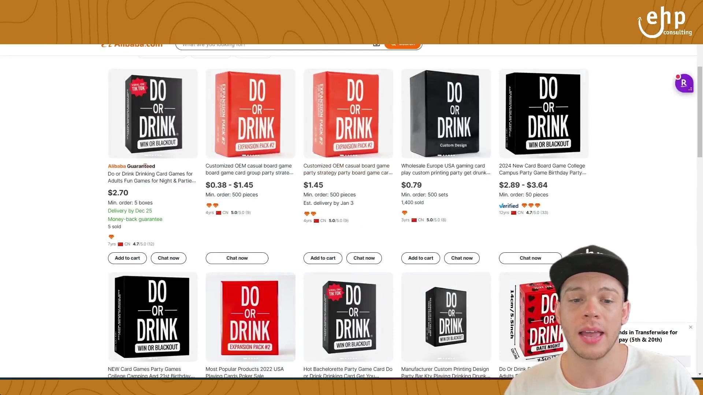Click 'Min. order: 5 boxes' text

point(130,203)
